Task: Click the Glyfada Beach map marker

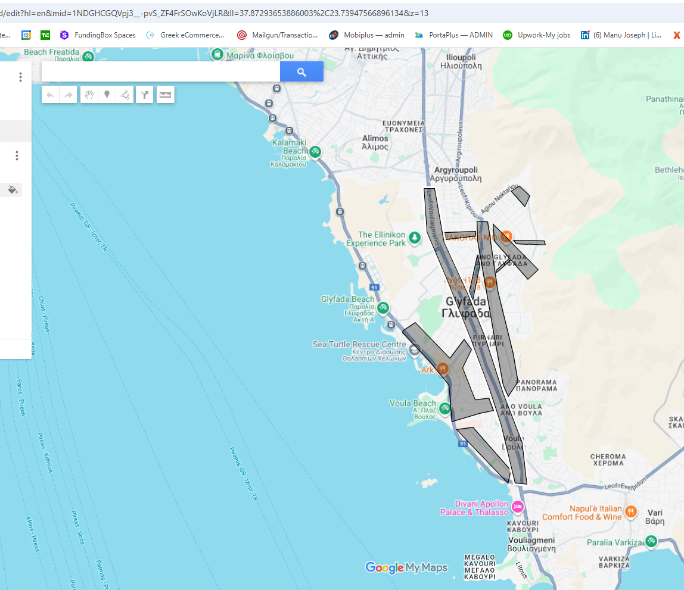Action: point(383,308)
